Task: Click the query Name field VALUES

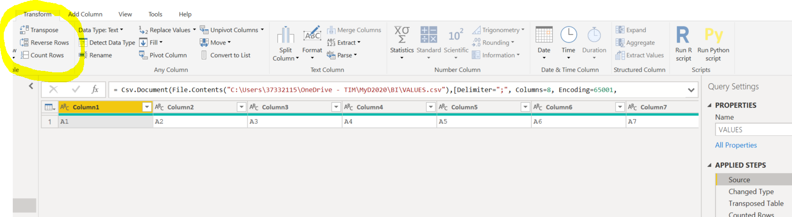Action: [754, 130]
